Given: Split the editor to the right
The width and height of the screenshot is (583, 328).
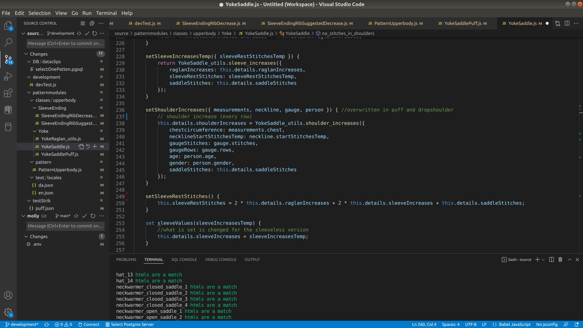Looking at the screenshot, I should pos(567,23).
